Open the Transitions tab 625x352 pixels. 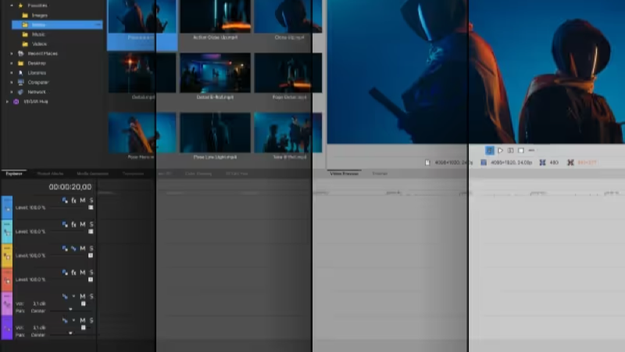(x=133, y=174)
